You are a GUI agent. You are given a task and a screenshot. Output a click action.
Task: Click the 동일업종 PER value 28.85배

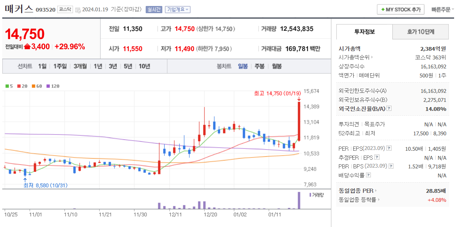tap(436, 191)
